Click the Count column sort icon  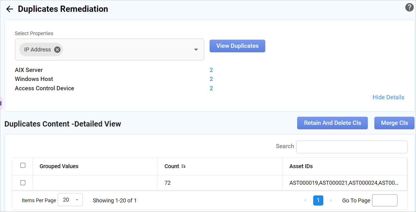coord(183,166)
